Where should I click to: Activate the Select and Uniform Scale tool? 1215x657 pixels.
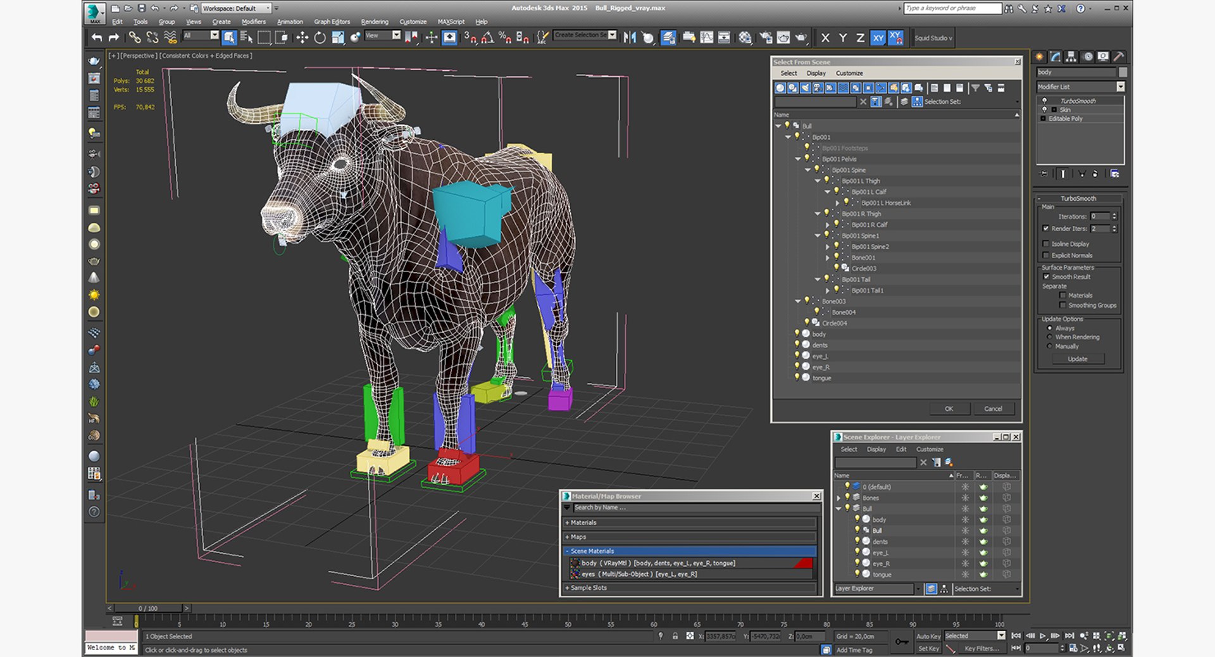tap(337, 38)
